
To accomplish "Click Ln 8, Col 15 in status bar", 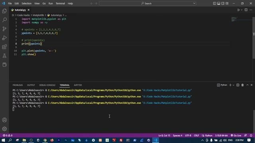I will click(164, 135).
